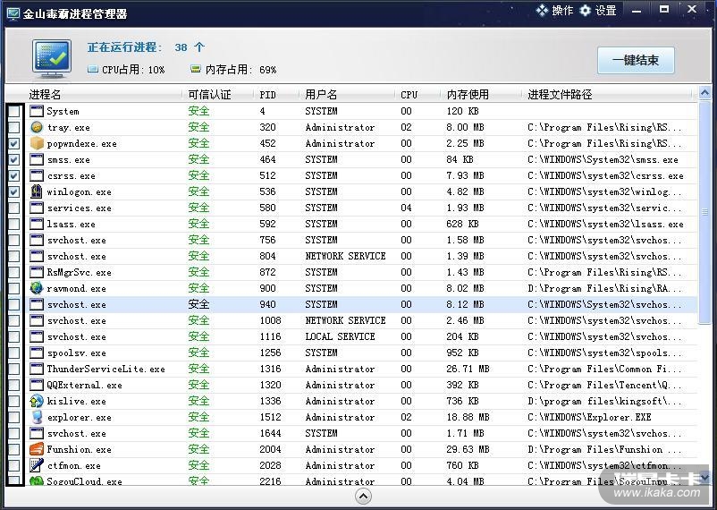
Task: Click the ThunderServiceLite.exe window icon
Action: 37,369
